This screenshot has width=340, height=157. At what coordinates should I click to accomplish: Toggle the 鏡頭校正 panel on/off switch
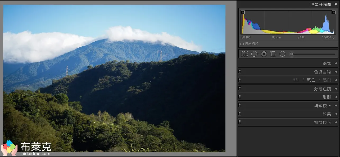[240, 105]
